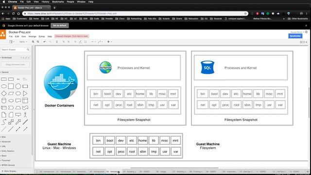Select the callout speech bubble shape
Screen dimensions: 311x175
point(18,115)
